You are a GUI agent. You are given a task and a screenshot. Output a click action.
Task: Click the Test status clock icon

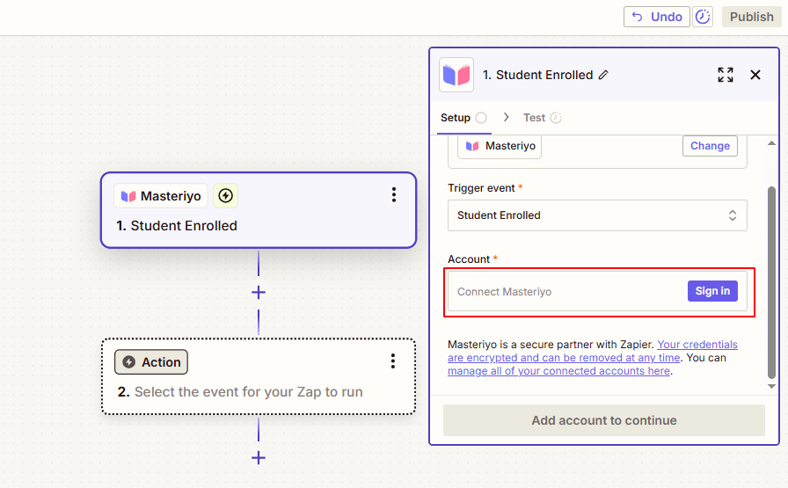[x=556, y=118]
